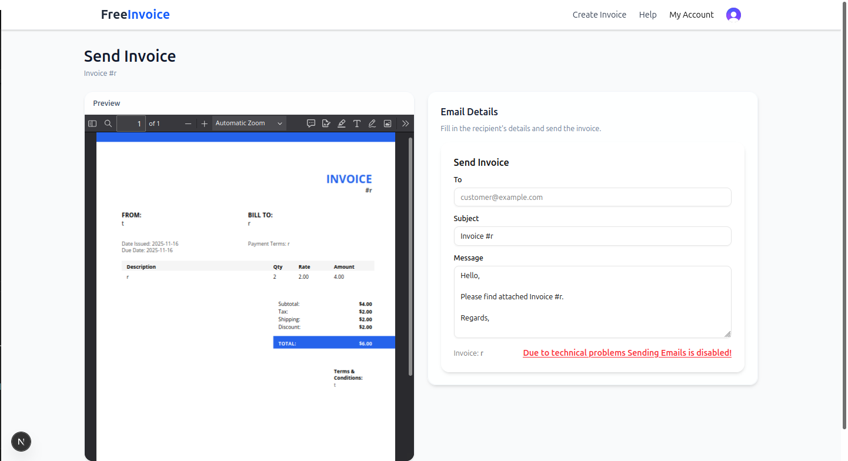Expand the extra PDF tools menu
This screenshot has height=461, width=848.
[x=405, y=123]
